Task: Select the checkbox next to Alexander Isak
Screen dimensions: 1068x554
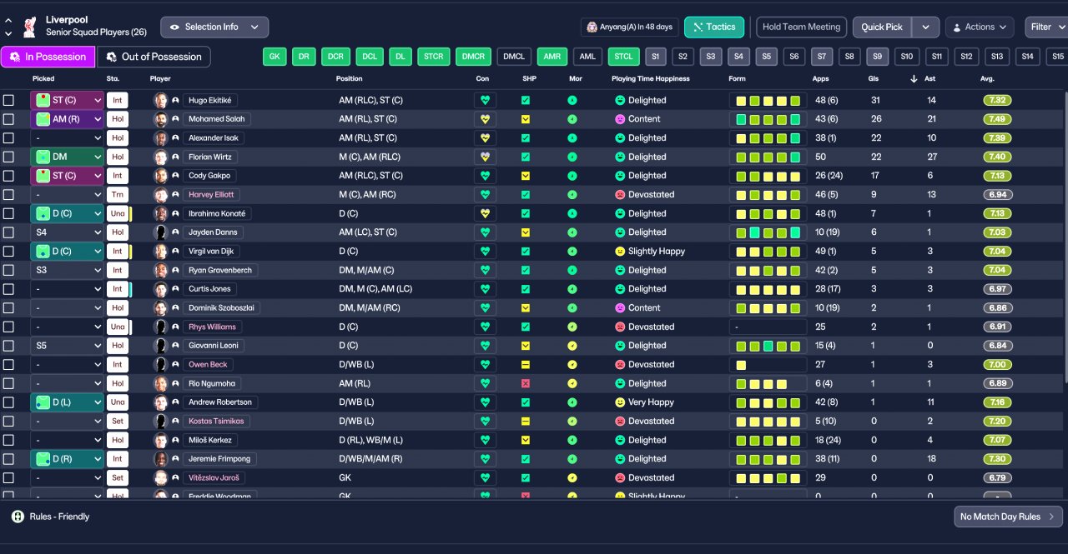Action: coord(8,137)
